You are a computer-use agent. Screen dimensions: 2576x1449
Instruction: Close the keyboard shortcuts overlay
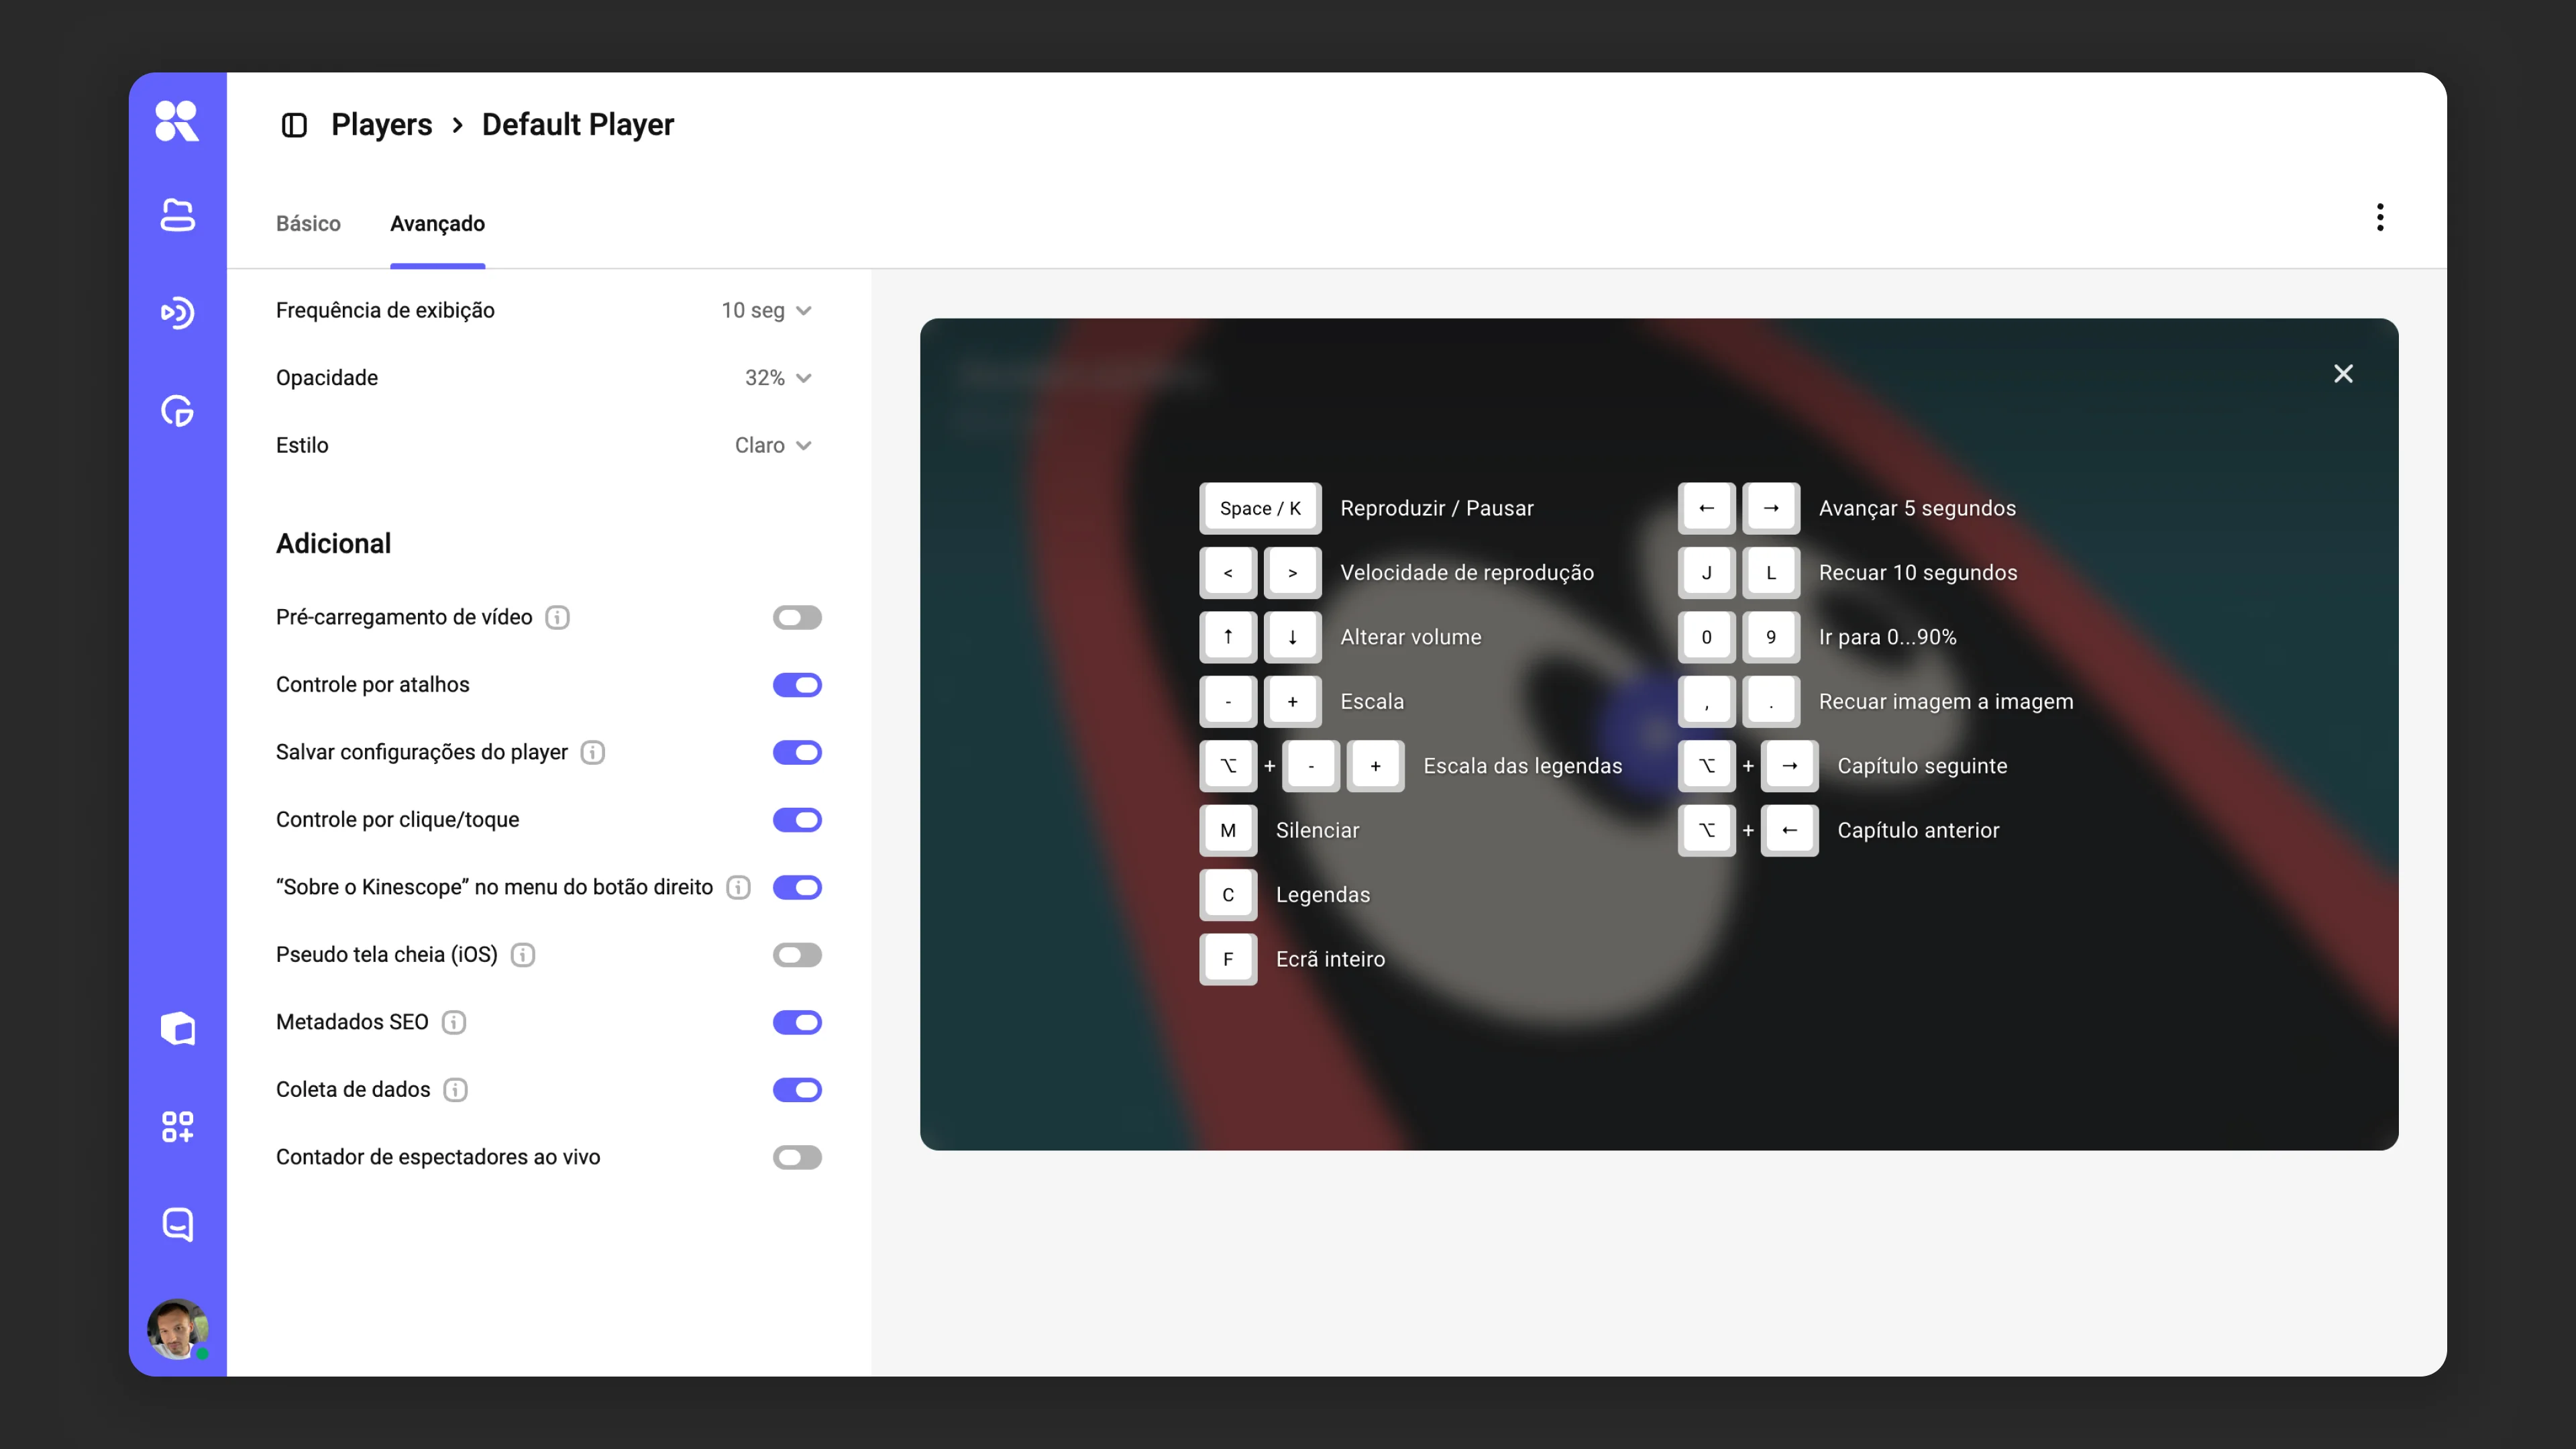(2343, 373)
